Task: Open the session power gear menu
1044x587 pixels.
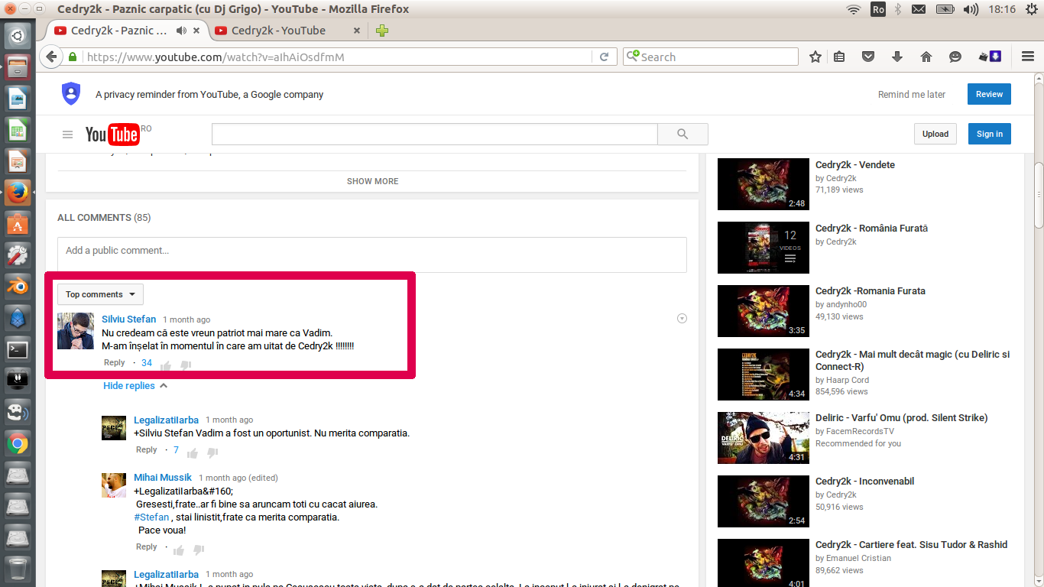Action: click(x=1031, y=9)
